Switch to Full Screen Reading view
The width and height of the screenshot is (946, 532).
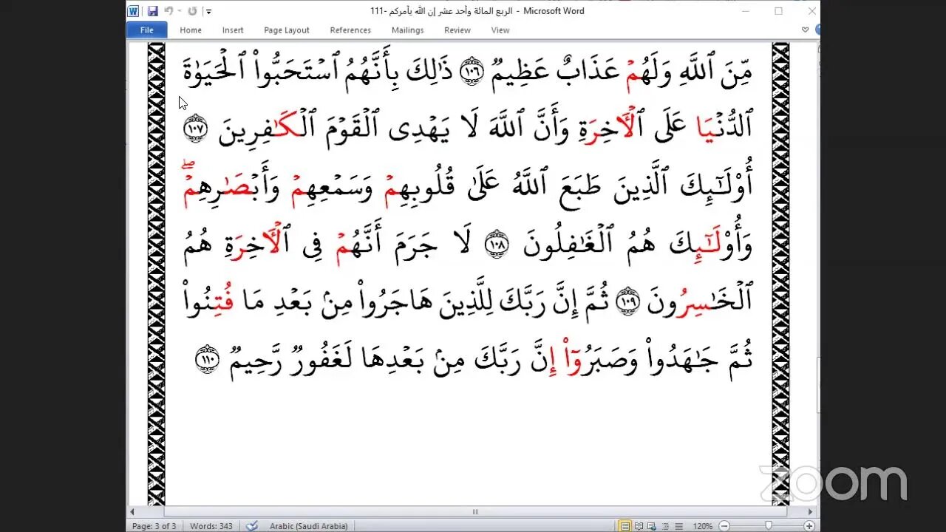[x=639, y=526]
